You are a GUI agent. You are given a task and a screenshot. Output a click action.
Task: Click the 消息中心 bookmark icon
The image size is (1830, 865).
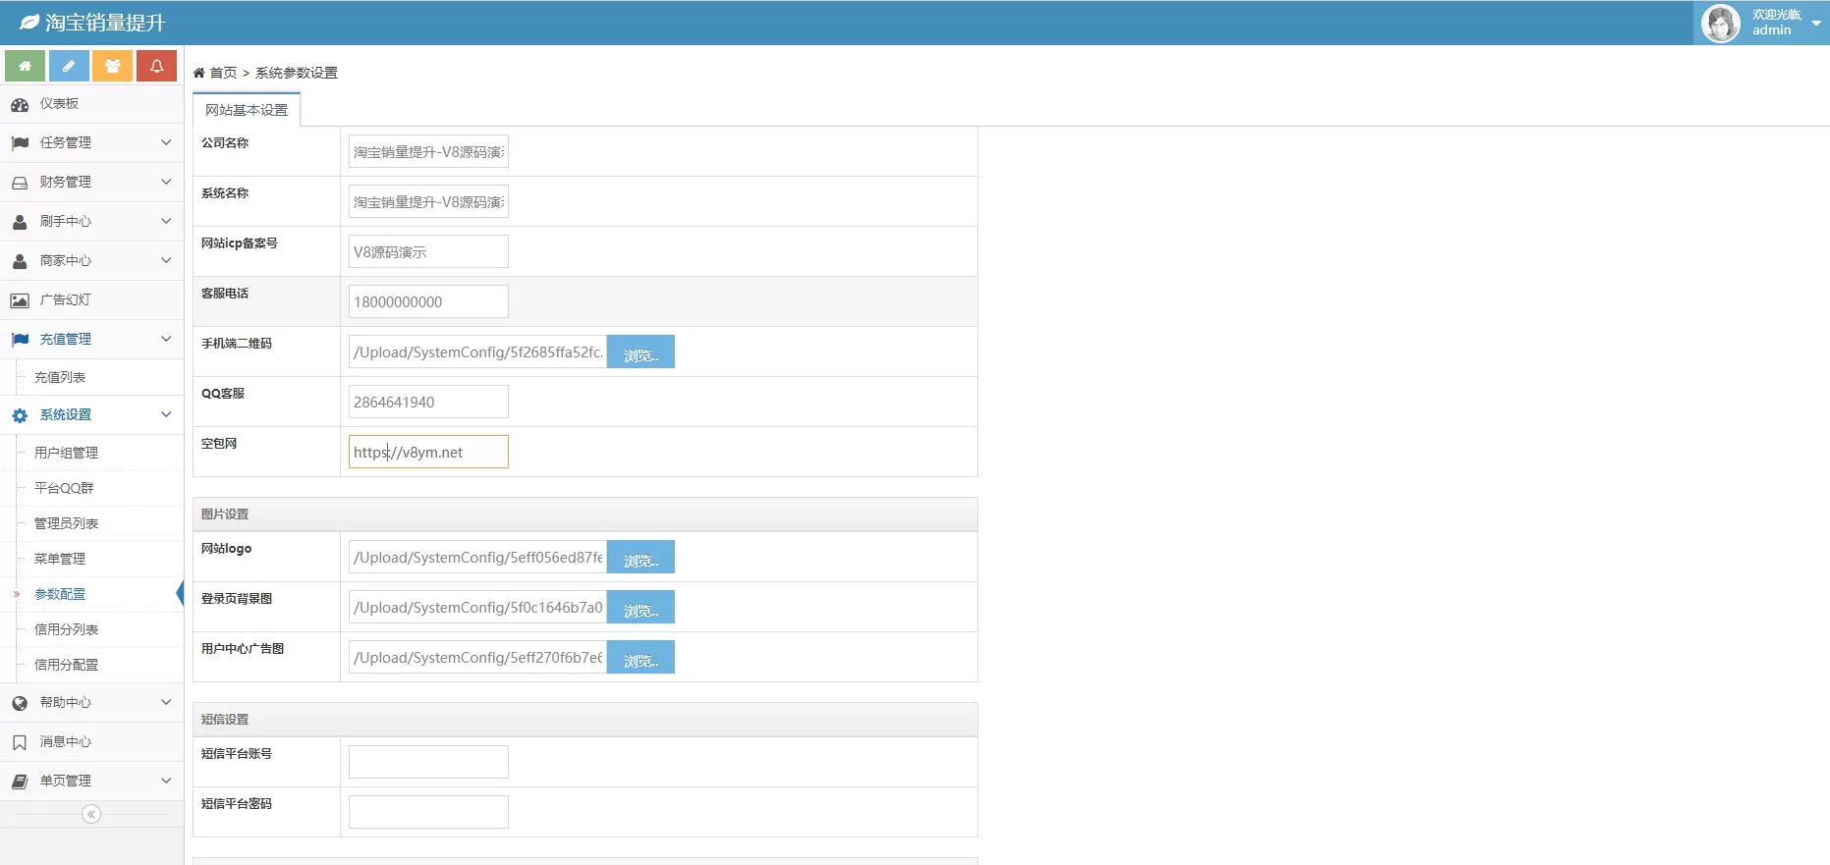click(20, 742)
